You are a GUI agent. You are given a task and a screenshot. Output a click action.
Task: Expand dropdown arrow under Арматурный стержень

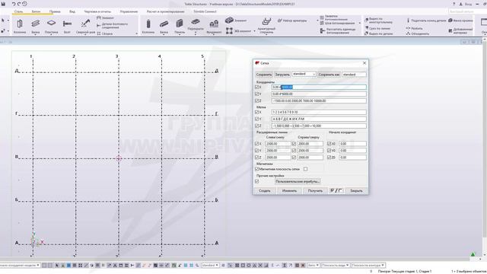[x=266, y=33]
